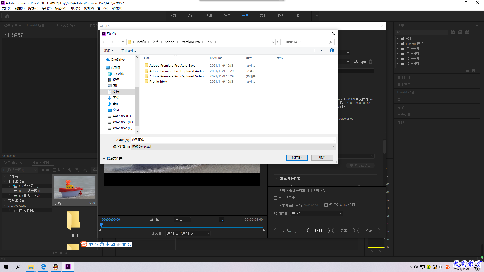Image resolution: width=484 pixels, height=272 pixels.
Task: Click 队列 button
Action: coord(318,231)
